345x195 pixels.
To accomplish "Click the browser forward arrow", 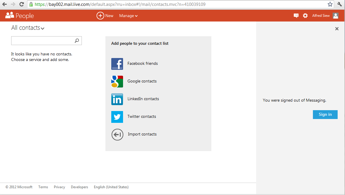I will point(13,4).
